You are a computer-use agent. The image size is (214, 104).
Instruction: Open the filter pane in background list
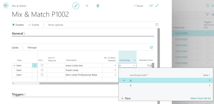click(207, 14)
